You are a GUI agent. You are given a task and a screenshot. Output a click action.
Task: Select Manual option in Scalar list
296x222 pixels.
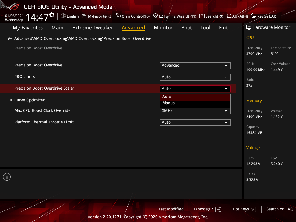point(195,103)
